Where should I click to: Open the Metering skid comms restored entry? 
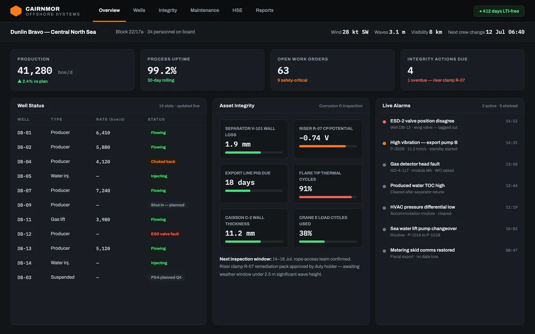tap(450, 253)
